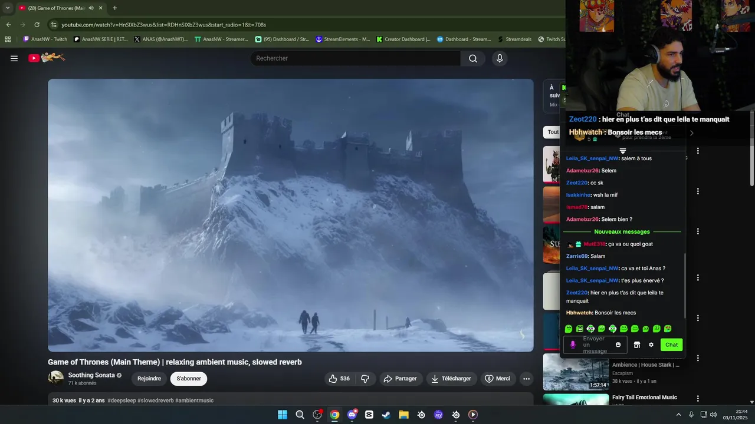Open the Creator Dashboard bookmark
This screenshot has height=424, width=755.
tap(403, 39)
